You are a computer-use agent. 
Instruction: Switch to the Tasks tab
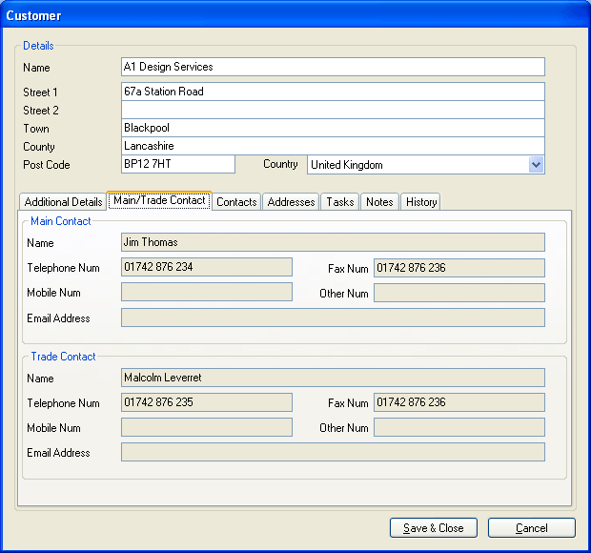coord(340,202)
